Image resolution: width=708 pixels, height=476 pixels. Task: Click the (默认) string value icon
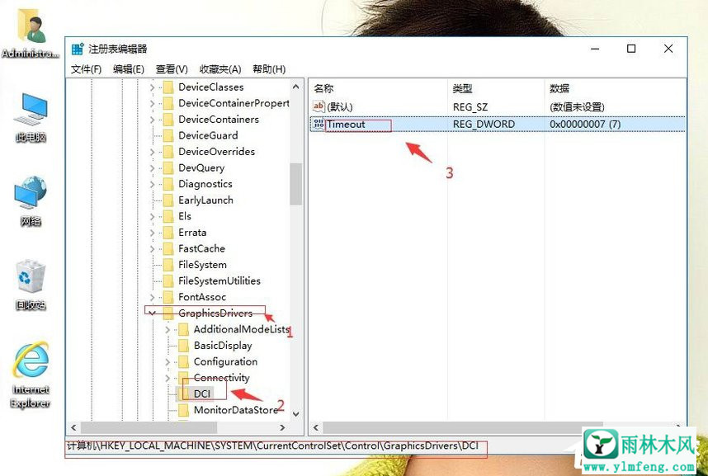coord(319,106)
